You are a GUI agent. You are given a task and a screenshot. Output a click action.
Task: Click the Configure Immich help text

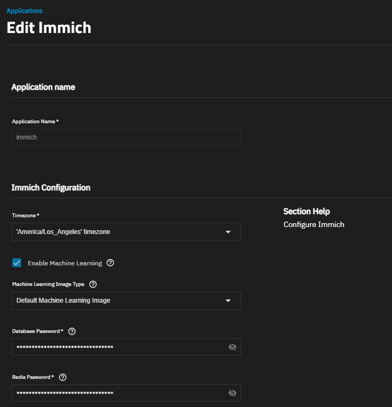click(314, 224)
